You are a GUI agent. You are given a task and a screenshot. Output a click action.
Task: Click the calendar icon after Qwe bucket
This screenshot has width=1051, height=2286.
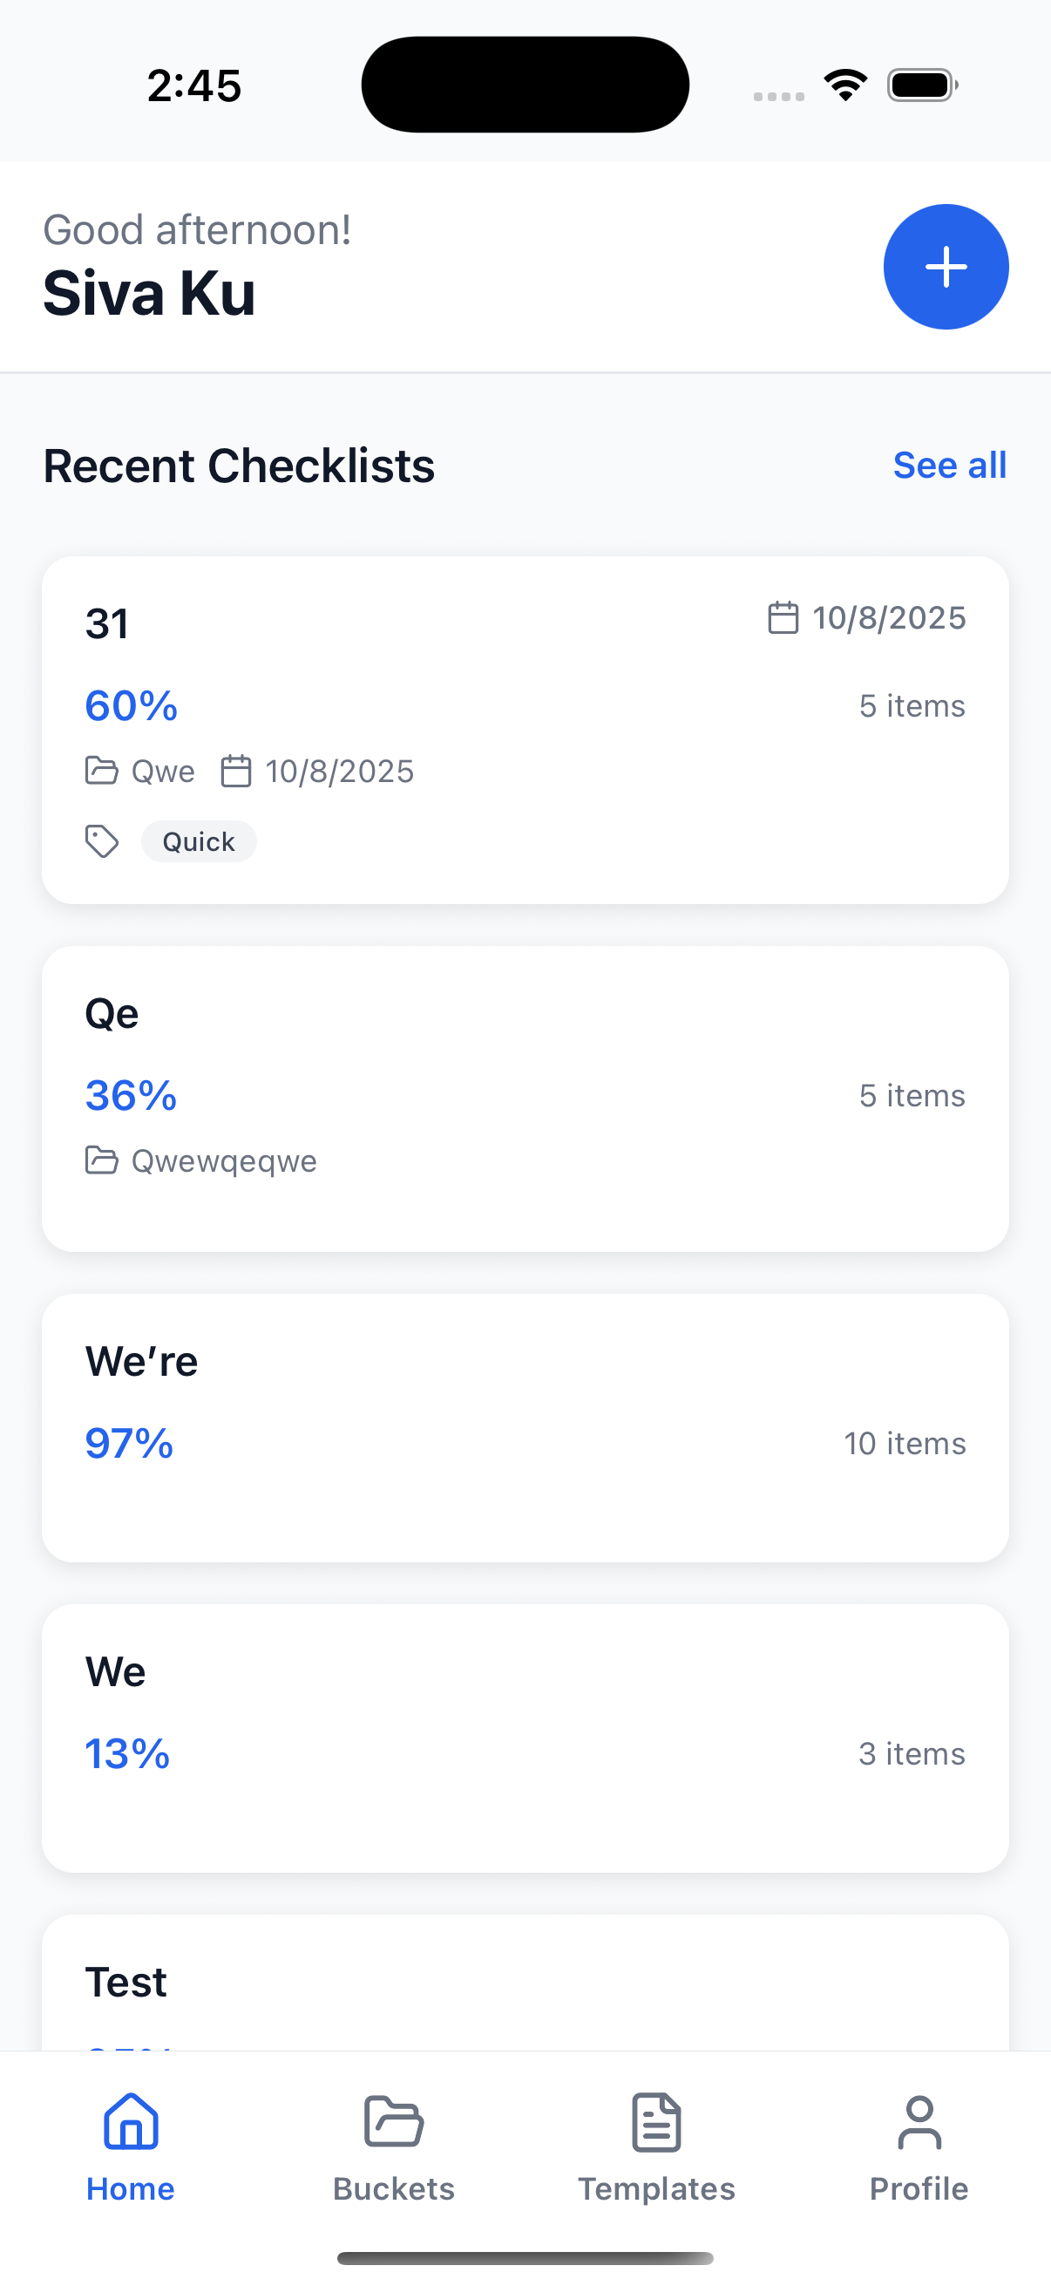[x=236, y=771]
